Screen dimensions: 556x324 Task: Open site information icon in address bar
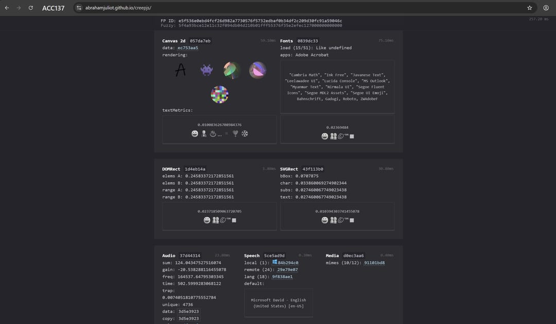click(x=79, y=8)
